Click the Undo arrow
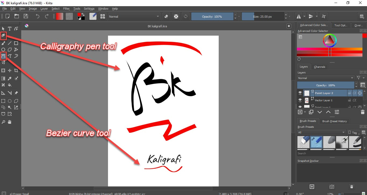This screenshot has height=195, width=367. tap(37, 16)
